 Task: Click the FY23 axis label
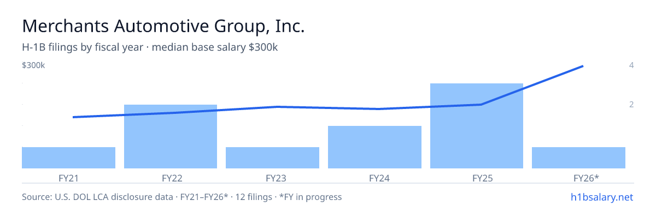pos(272,178)
